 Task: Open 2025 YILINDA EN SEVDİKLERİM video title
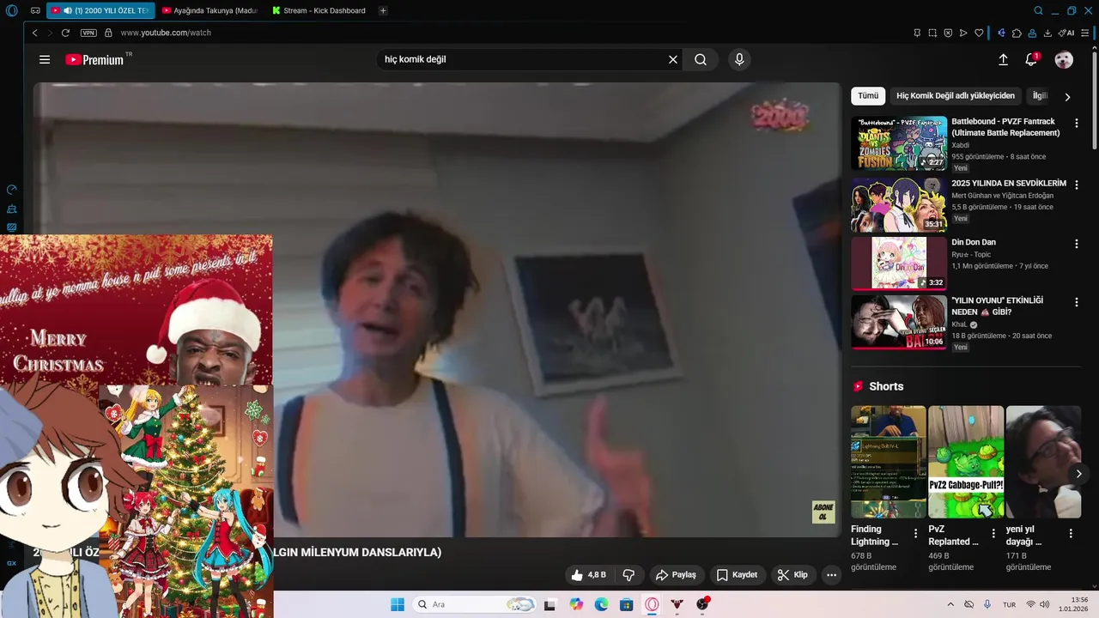[x=1009, y=184]
